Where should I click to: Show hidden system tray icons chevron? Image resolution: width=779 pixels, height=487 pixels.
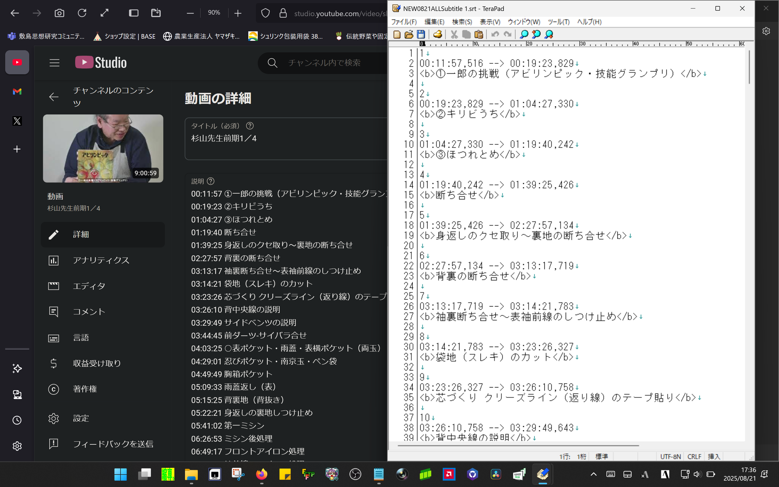click(x=594, y=474)
